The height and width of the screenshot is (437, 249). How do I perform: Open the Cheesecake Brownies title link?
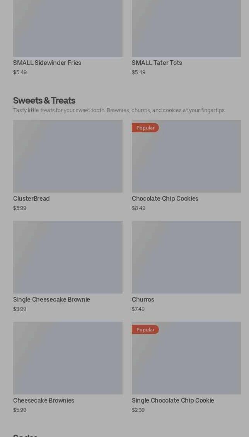click(x=44, y=401)
